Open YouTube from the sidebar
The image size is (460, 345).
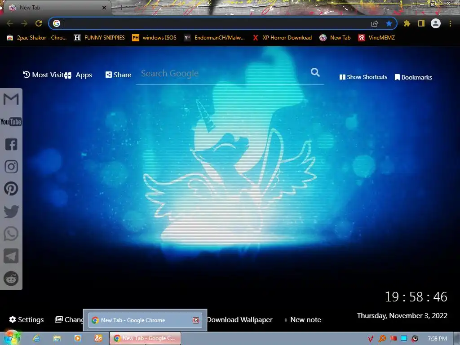coord(11,121)
